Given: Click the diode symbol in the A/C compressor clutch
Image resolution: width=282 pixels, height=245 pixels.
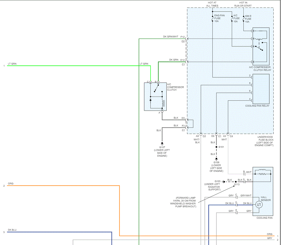Looking at the screenshot, I should click(151, 100).
